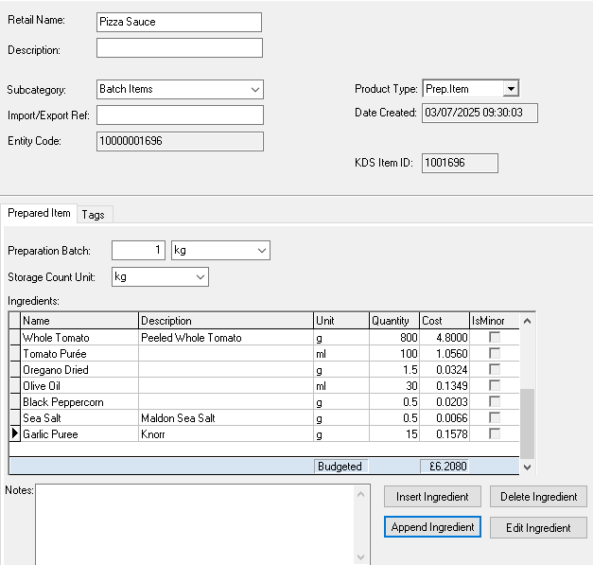Screen dimensions: 593x565
Task: Focus the Description text field
Action: click(x=179, y=49)
